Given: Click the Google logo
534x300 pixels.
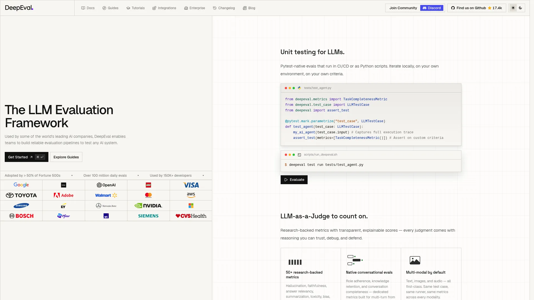Looking at the screenshot, I should [x=21, y=185].
